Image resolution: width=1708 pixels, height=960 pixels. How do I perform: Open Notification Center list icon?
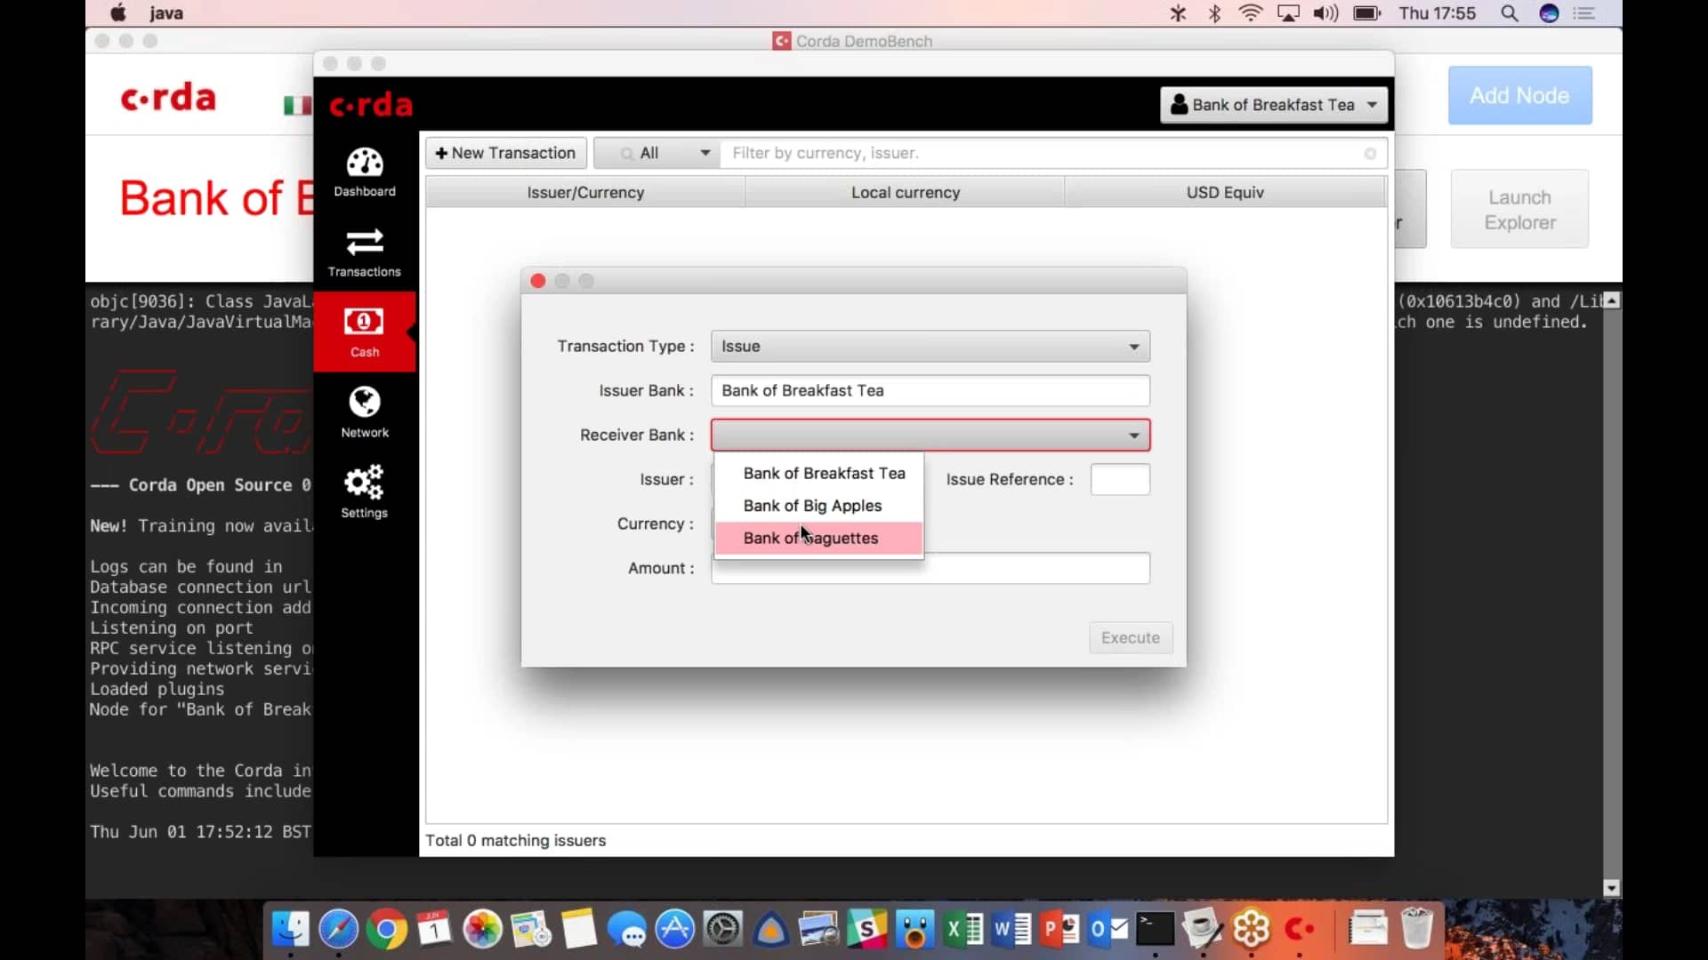click(x=1584, y=13)
